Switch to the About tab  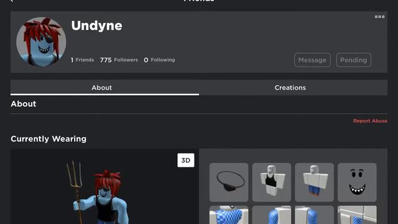pyautogui.click(x=104, y=88)
